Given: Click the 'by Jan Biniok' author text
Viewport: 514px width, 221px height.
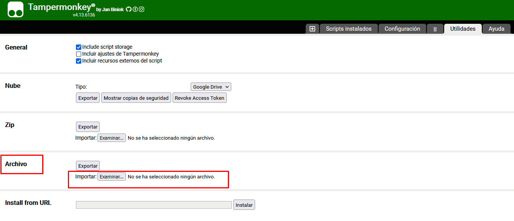Looking at the screenshot, I should pos(110,10).
